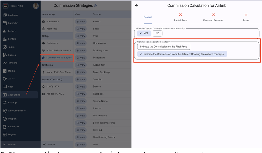The height and width of the screenshot is (153, 262).
Task: Click VIEW for the Smoobu source
Action: (81, 79)
